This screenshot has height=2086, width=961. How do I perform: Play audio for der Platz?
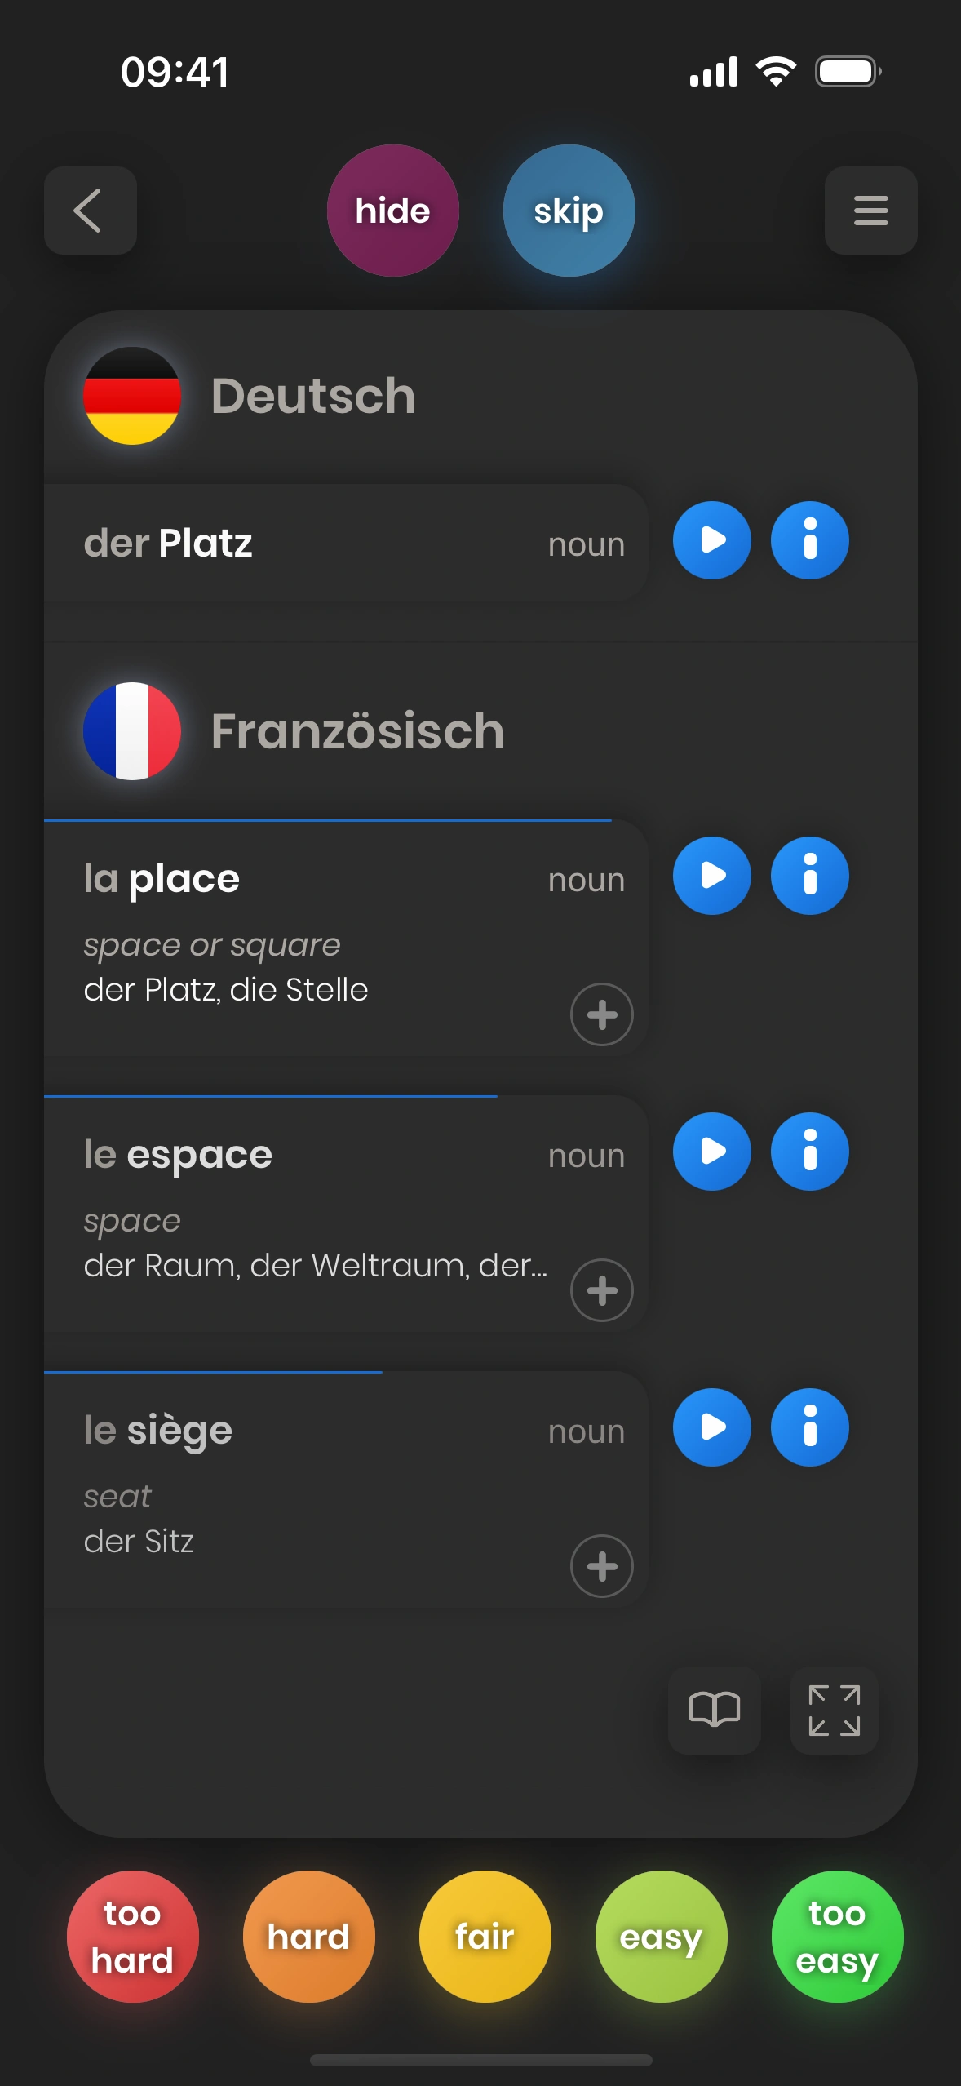coord(711,540)
